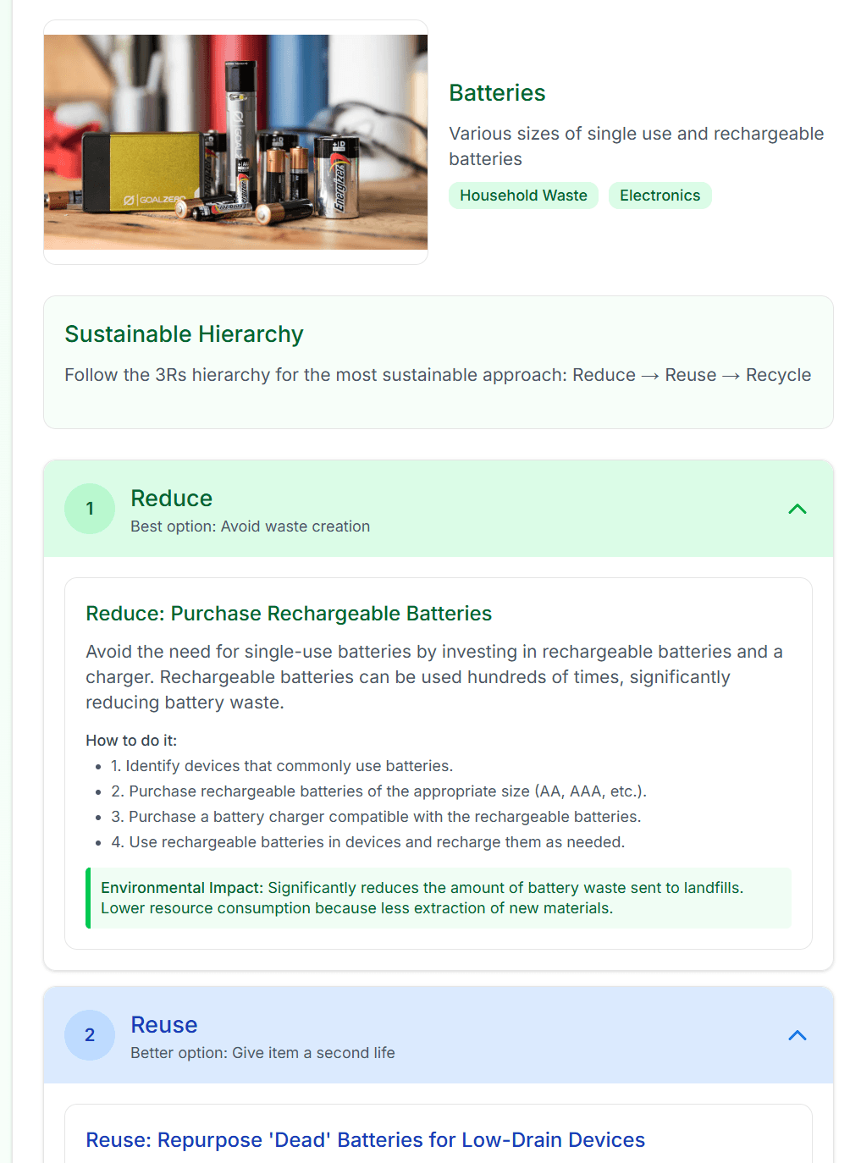The image size is (861, 1163).
Task: Click the 3Rs hierarchy description text
Action: tap(437, 375)
